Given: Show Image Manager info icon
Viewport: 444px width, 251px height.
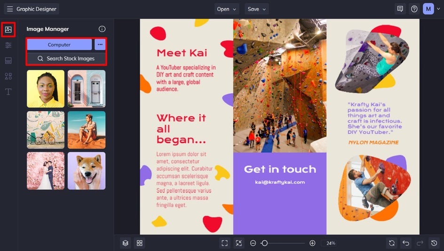Looking at the screenshot, I should tap(102, 29).
